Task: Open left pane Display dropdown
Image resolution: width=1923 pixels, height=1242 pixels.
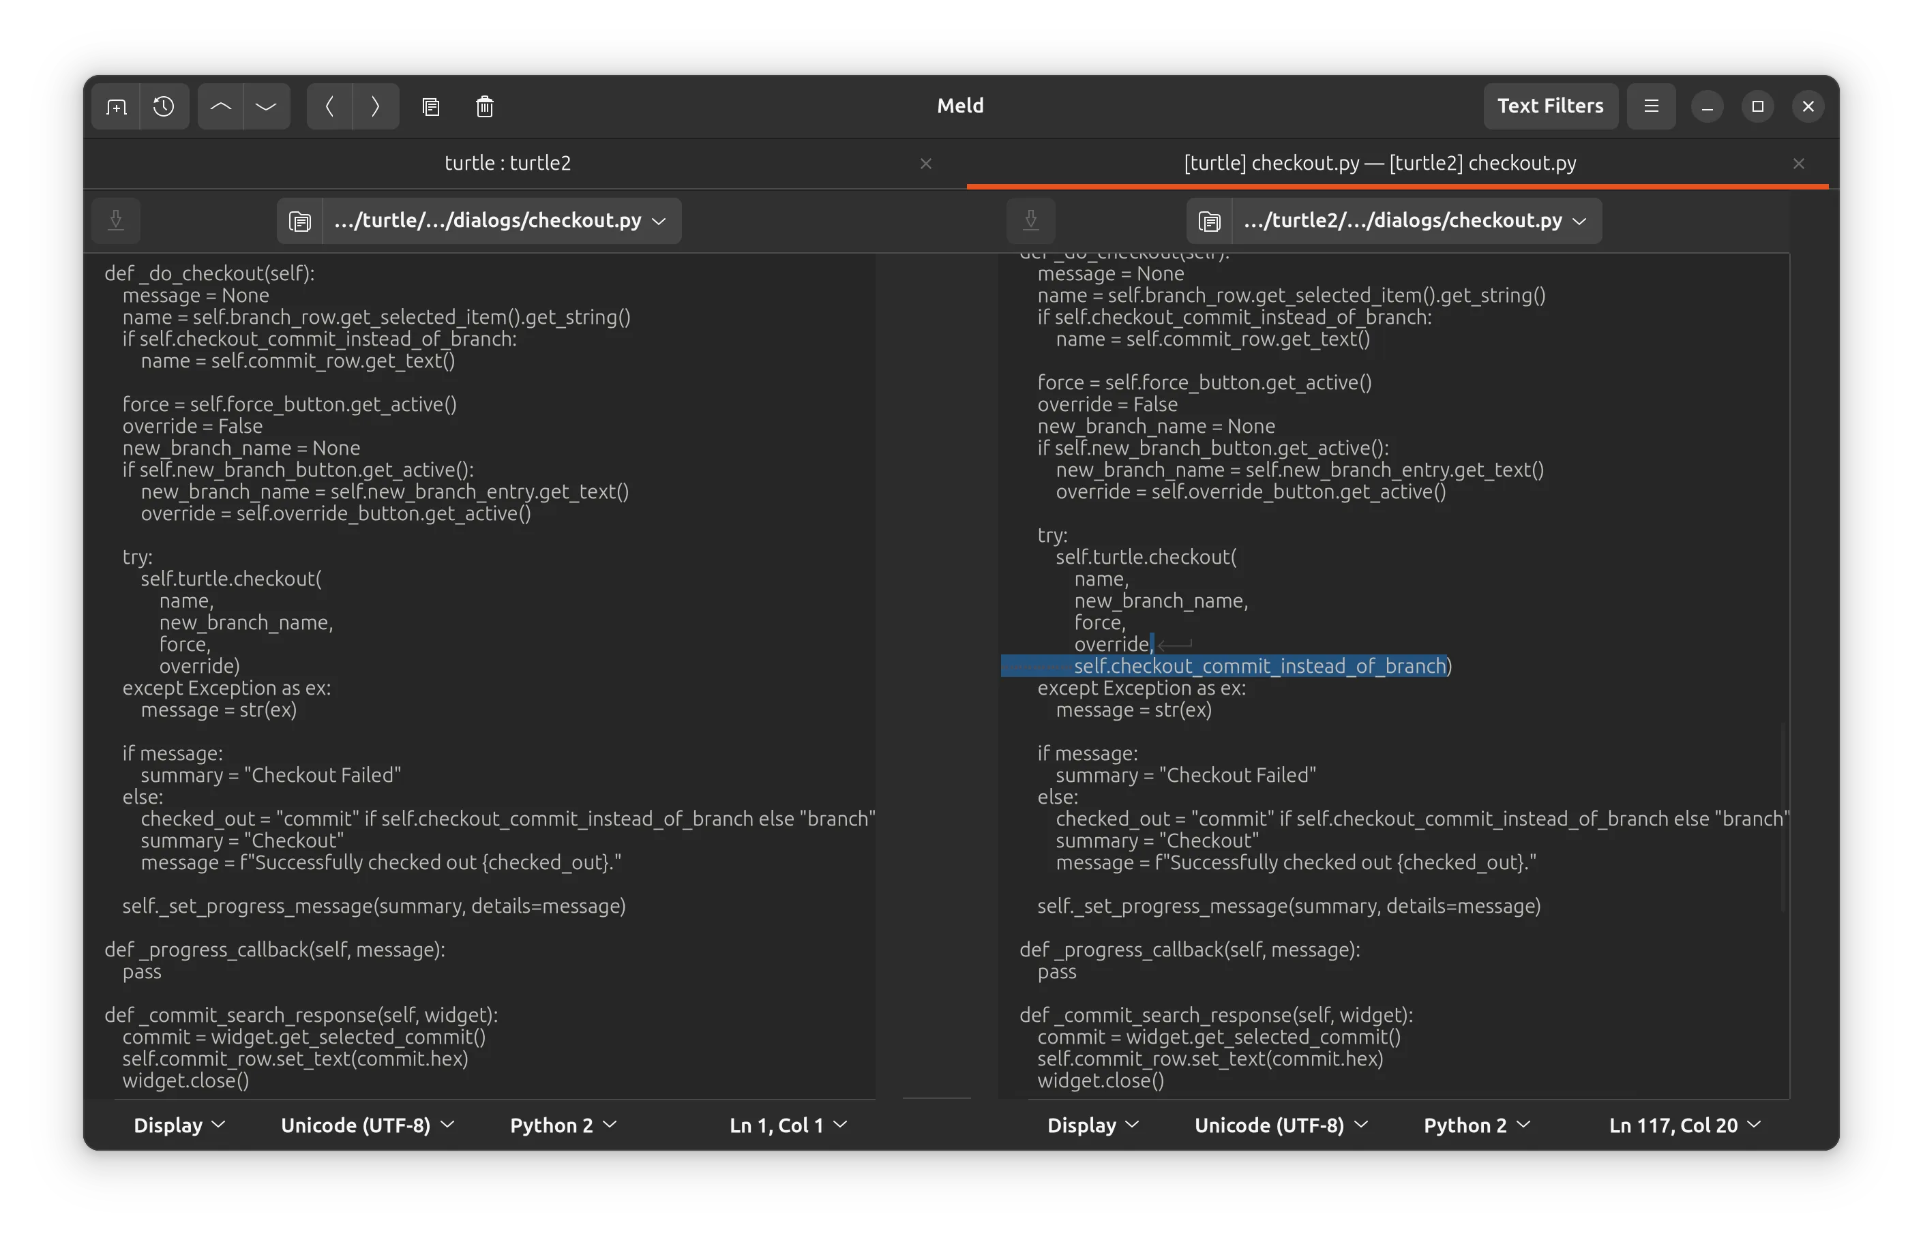Action: click(179, 1124)
